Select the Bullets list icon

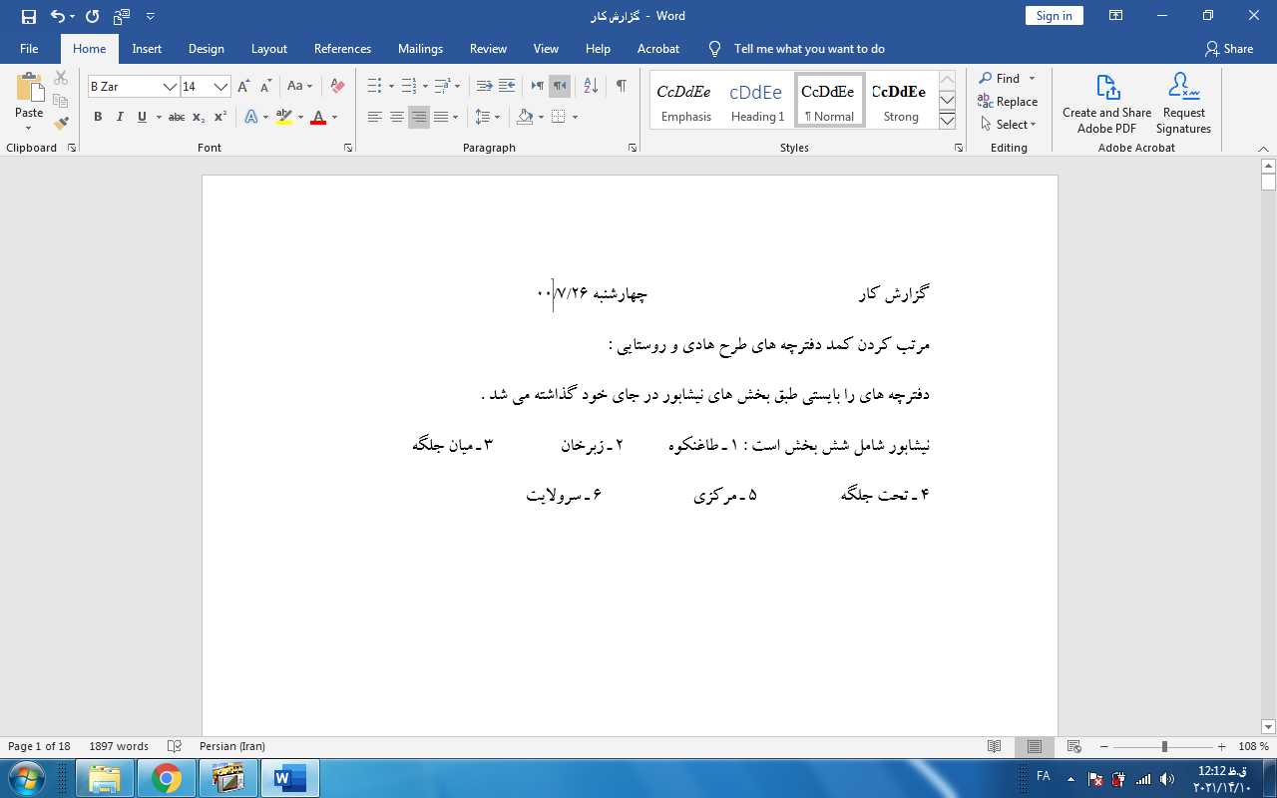(374, 87)
